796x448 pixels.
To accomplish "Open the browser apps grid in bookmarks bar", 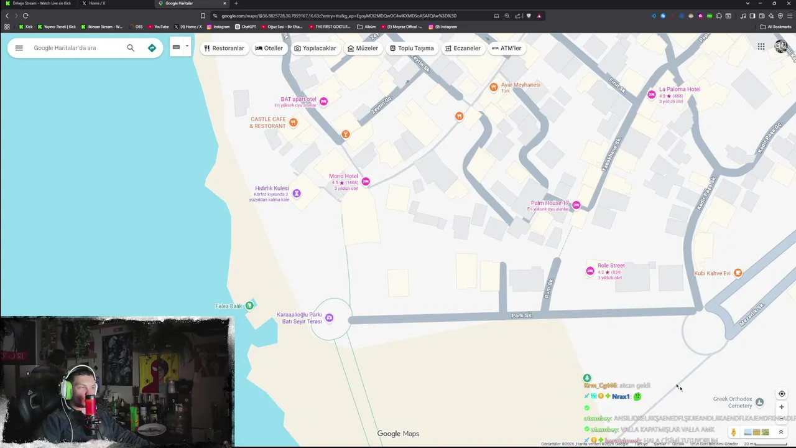I will (x=7, y=27).
